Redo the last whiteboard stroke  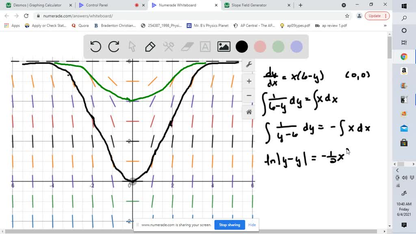coord(113,46)
